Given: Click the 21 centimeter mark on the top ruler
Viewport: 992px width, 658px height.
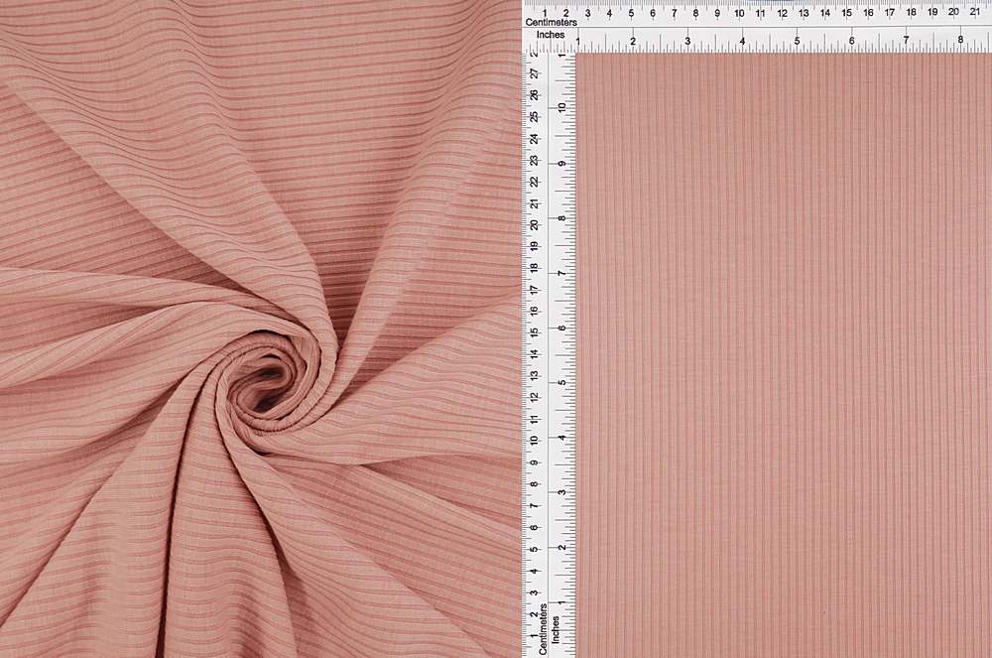Looking at the screenshot, I should click(975, 11).
